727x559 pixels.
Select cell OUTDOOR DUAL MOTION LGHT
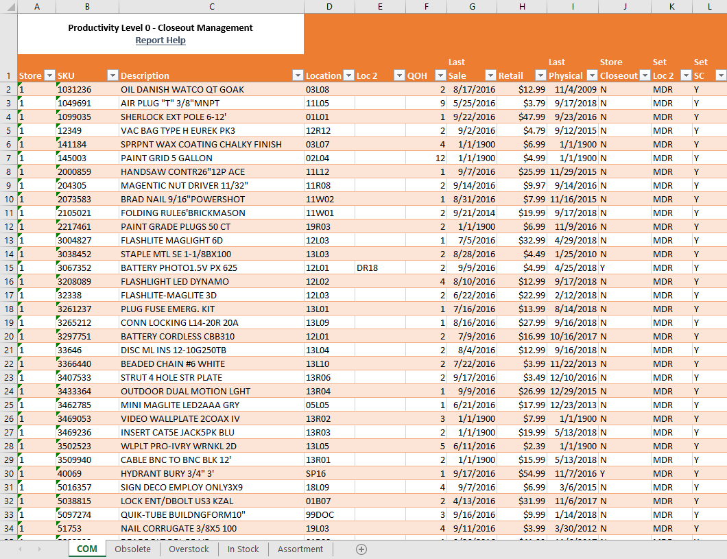click(211, 391)
